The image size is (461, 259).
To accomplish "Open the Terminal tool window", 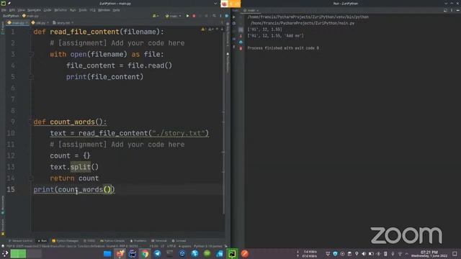I will click(158, 241).
